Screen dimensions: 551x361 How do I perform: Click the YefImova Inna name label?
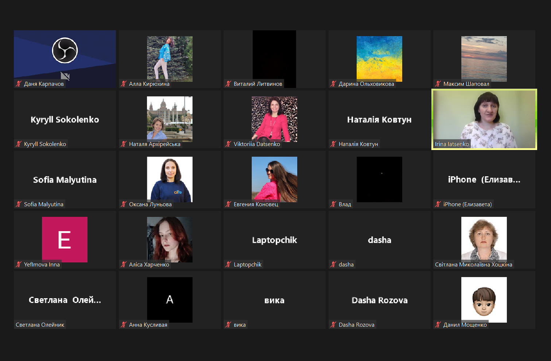click(x=42, y=264)
